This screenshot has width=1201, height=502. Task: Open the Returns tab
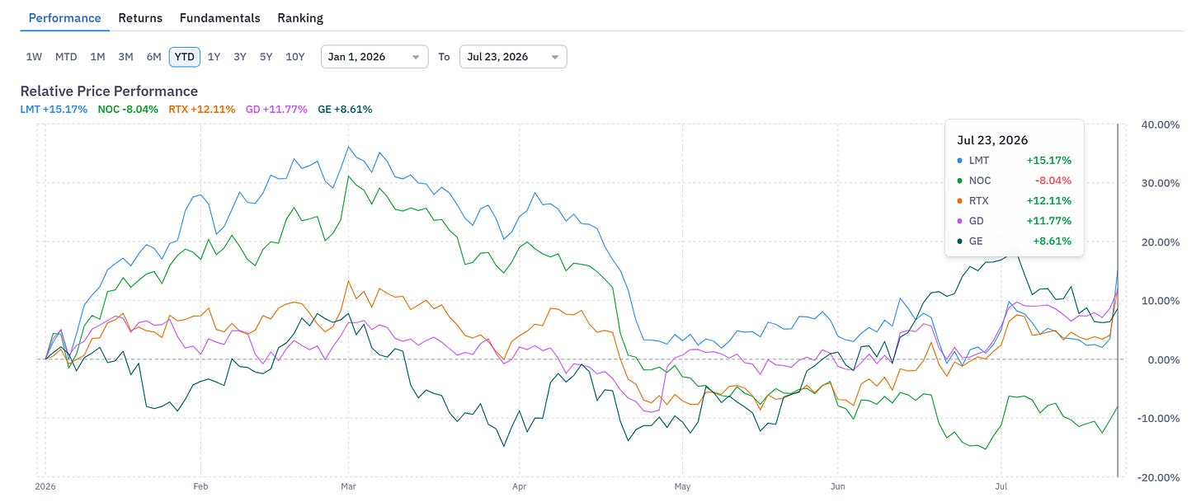[140, 17]
